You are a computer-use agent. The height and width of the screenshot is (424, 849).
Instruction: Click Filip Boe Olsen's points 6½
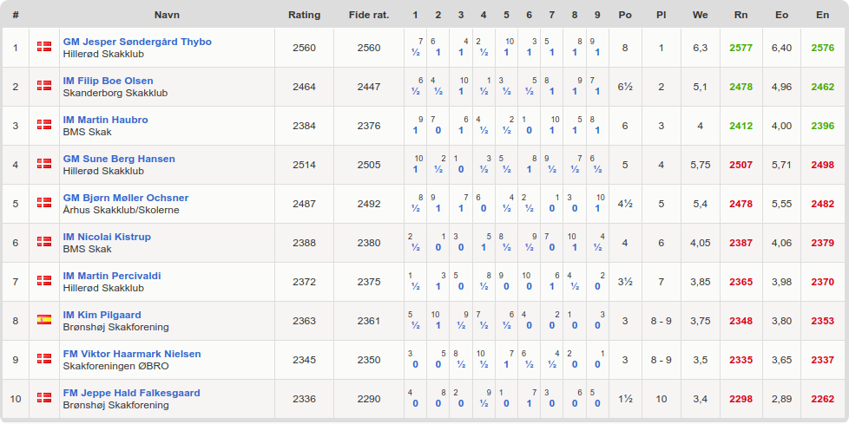[x=625, y=87]
